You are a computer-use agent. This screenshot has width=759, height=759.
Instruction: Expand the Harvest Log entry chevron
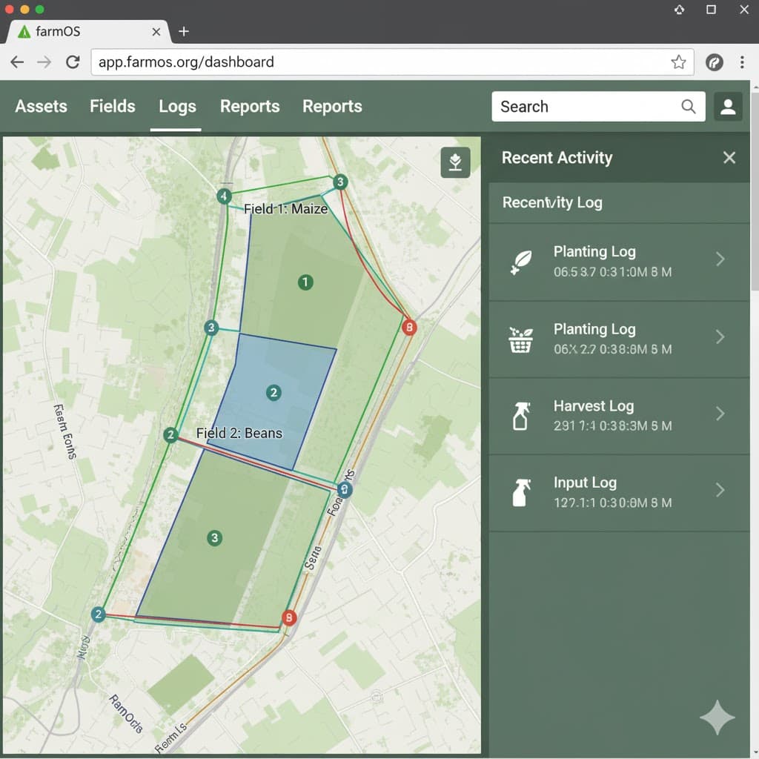click(x=720, y=414)
